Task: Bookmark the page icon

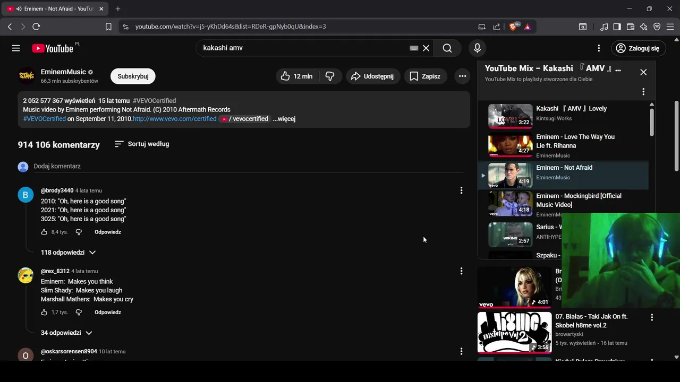Action: point(108,27)
